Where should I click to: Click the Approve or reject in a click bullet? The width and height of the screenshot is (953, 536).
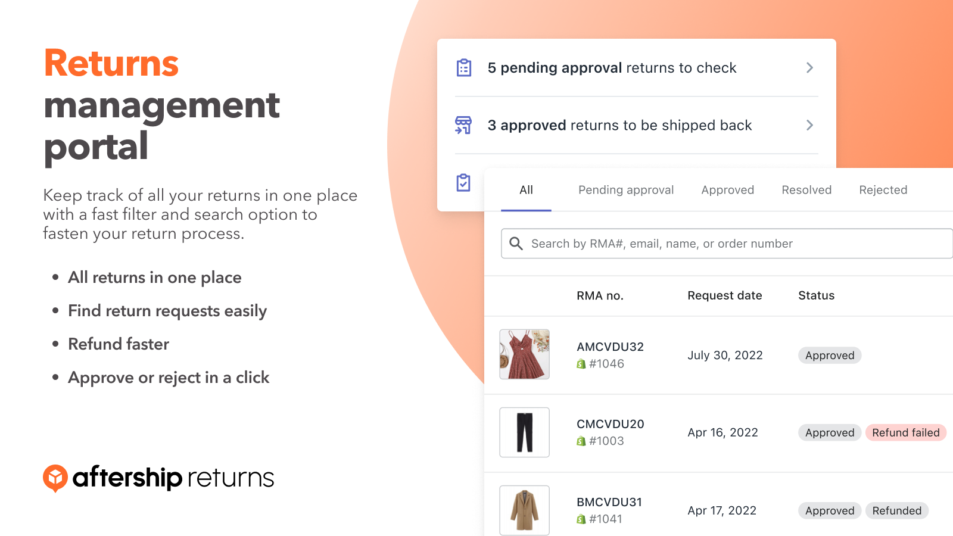(x=169, y=378)
